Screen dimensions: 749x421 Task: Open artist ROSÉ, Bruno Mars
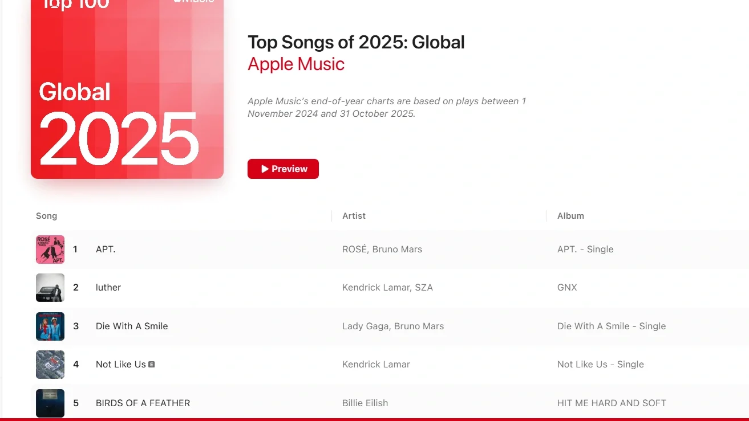(x=382, y=249)
